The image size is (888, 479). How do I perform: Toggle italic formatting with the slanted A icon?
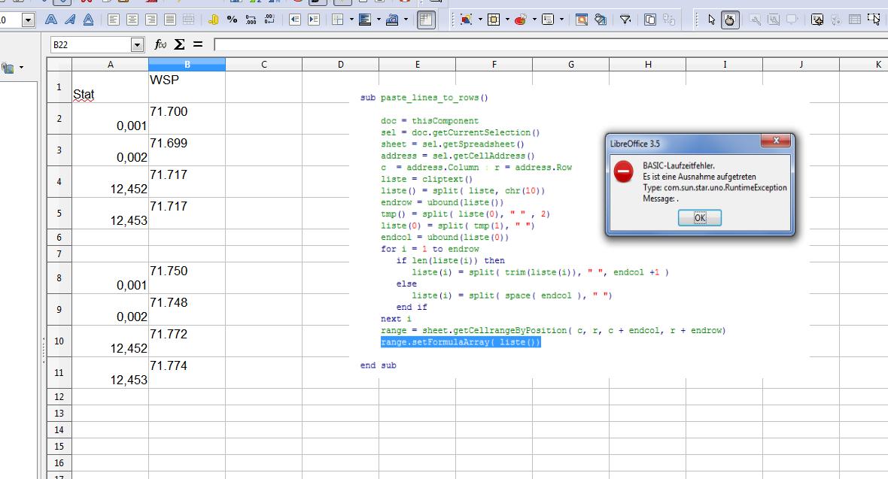[70, 20]
